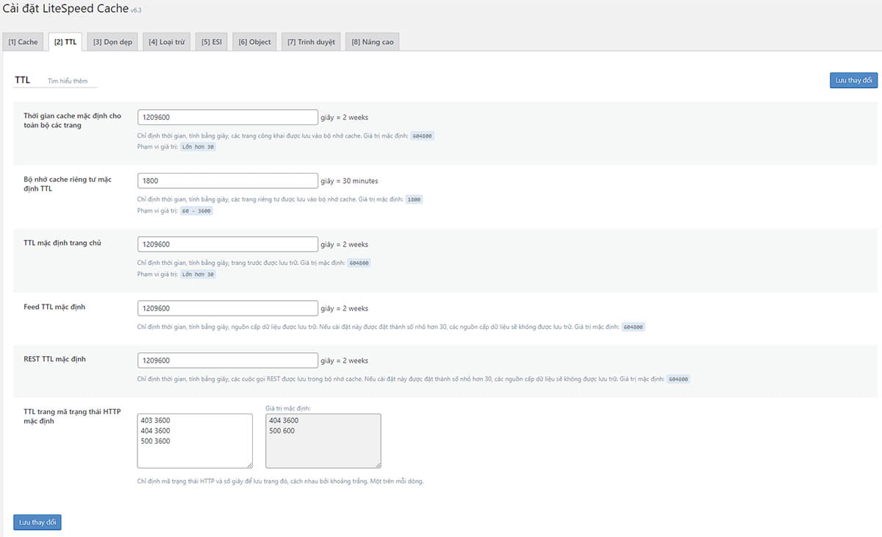882x537 pixels.
Task: Click the TTL trang mã trạng thái HTTP label
Action: [72, 416]
